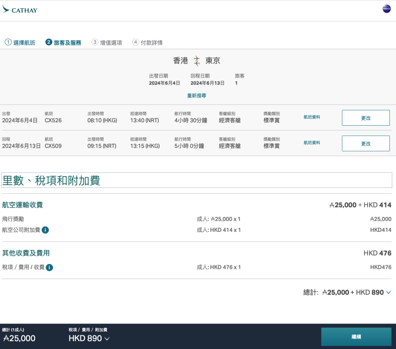Click the Cathay logo in header
The height and width of the screenshot is (349, 396).
coord(20,9)
